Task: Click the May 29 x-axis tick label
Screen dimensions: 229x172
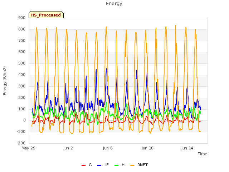Action: coord(28,148)
